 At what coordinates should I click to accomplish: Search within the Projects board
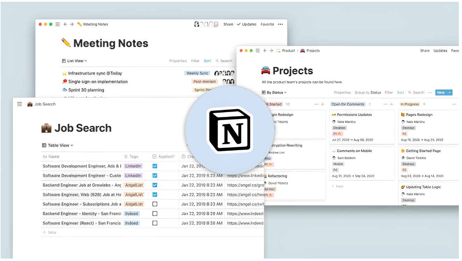click(x=416, y=92)
